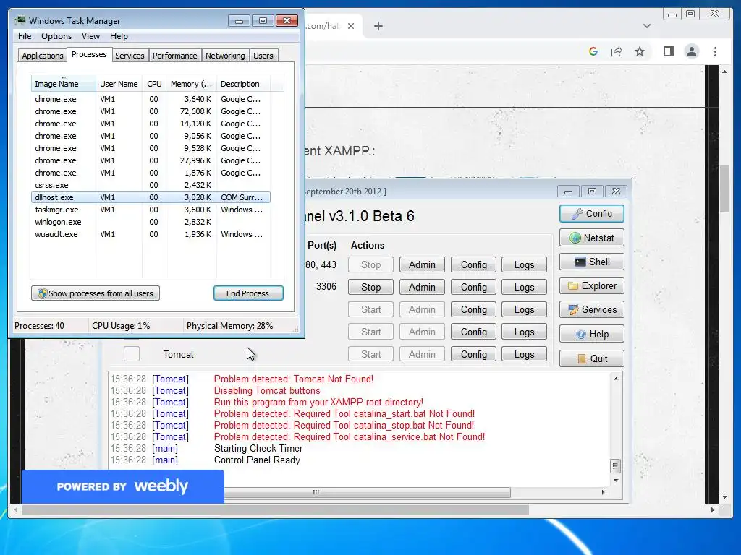741x555 pixels.
Task: Open Netstat in XAMPP panel
Action: coord(592,238)
